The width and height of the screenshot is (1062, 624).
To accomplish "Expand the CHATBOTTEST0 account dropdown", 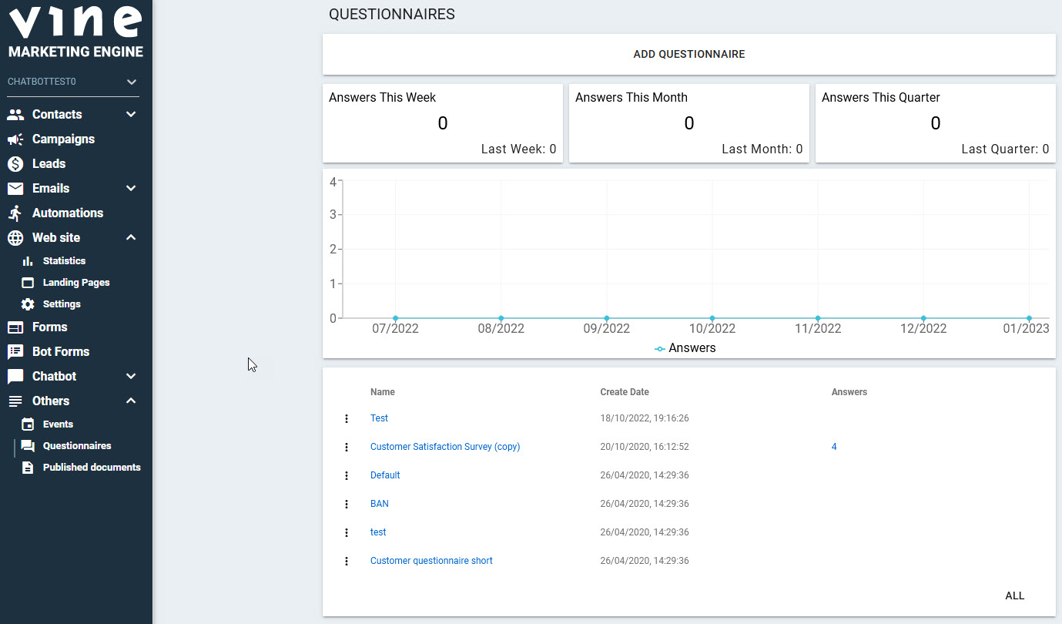I will click(x=132, y=82).
